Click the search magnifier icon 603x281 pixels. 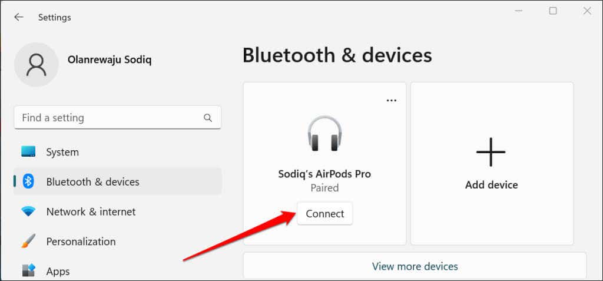(208, 118)
